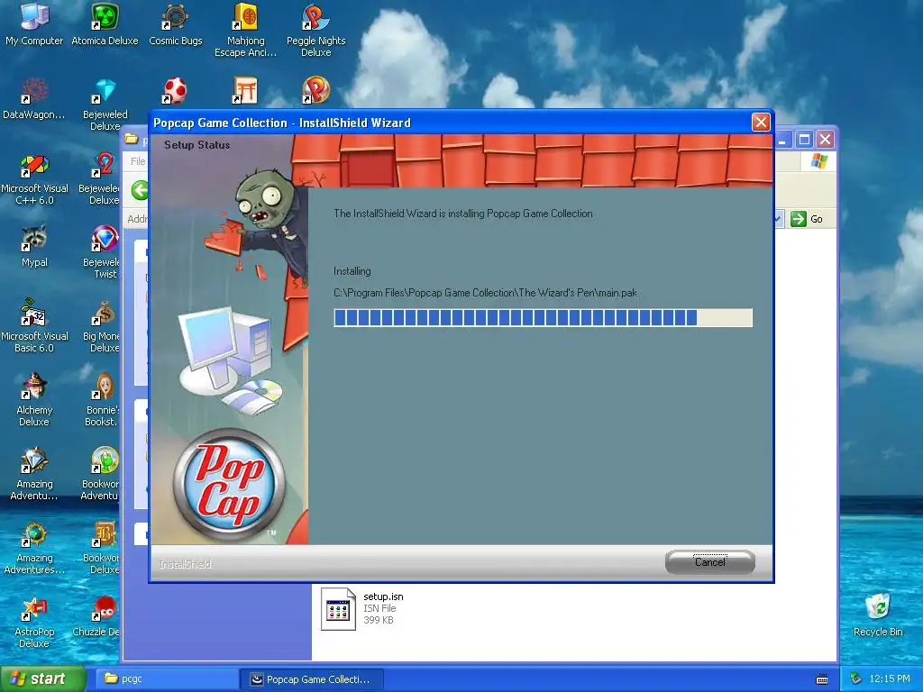Minimize the pcgc Explorer window
923x692 pixels.
pos(782,140)
